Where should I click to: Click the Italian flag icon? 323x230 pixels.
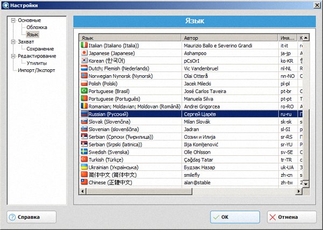[x=83, y=46]
